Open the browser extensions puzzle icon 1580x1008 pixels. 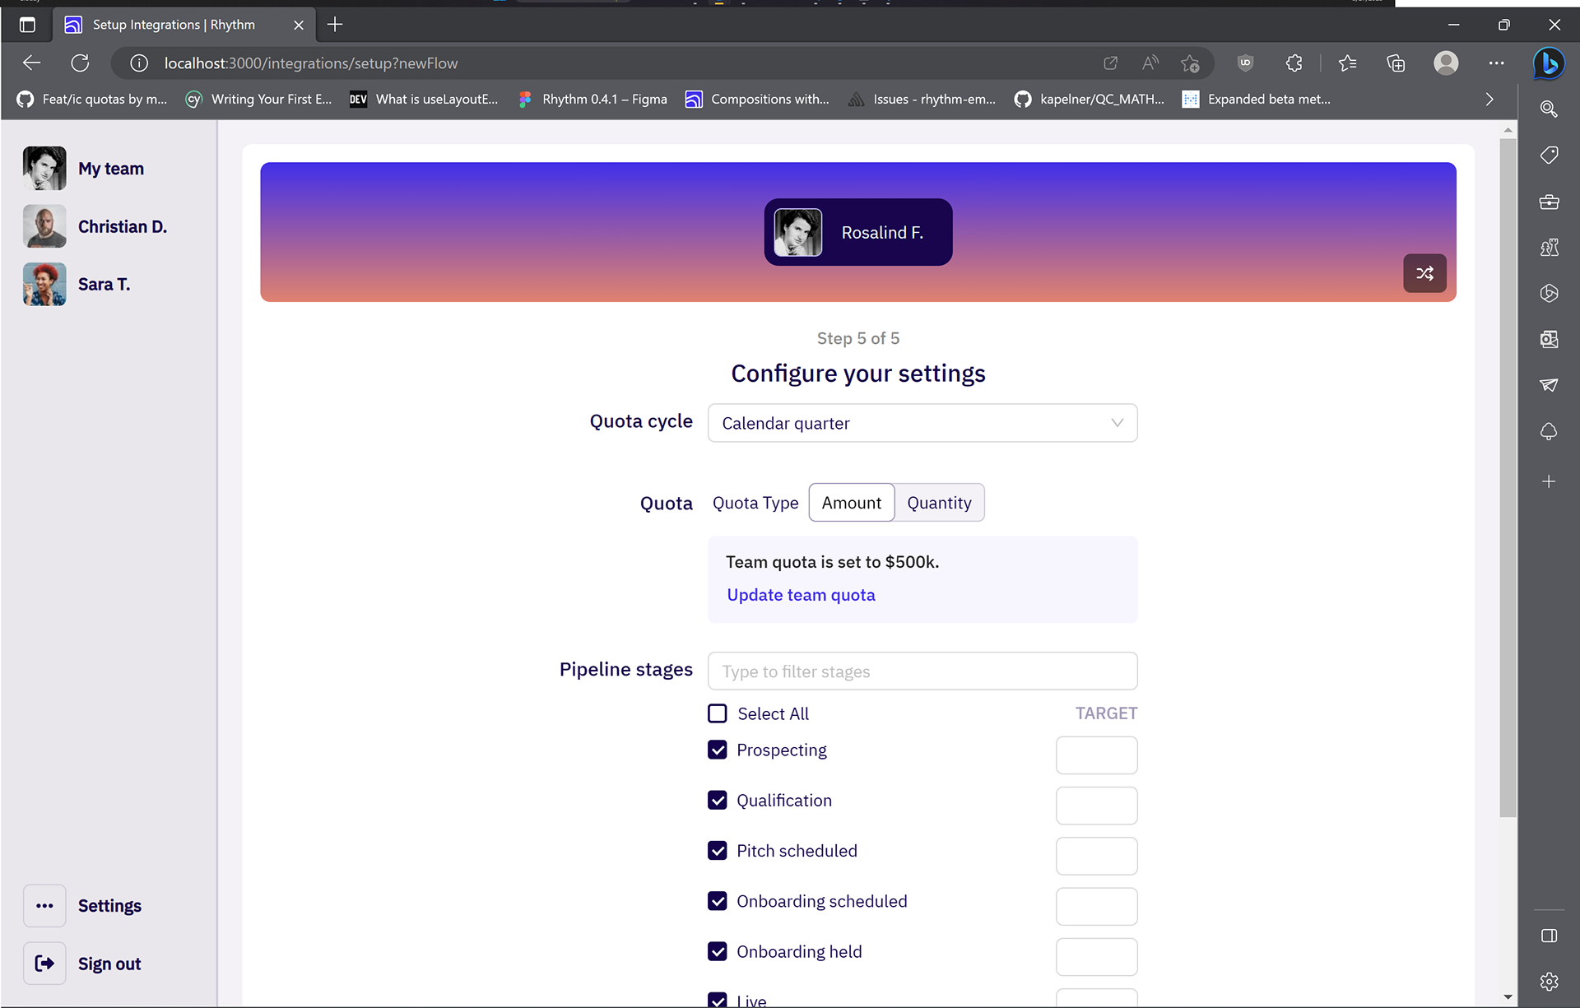[x=1294, y=63]
